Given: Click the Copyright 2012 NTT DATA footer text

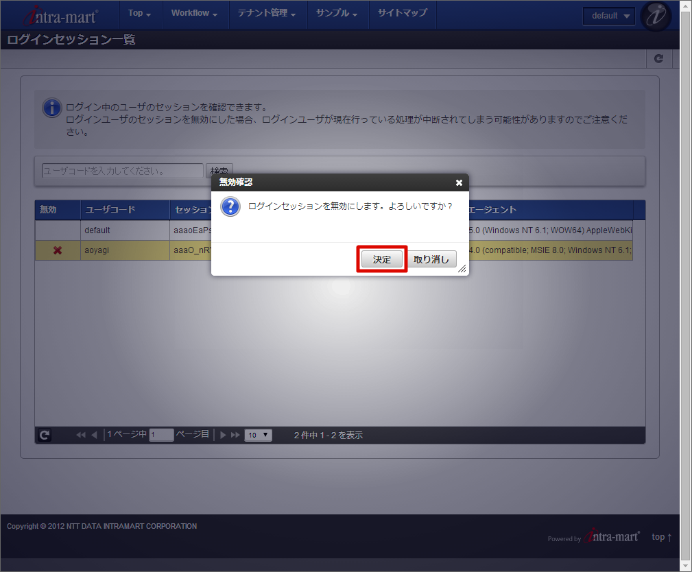Looking at the screenshot, I should pos(102,526).
